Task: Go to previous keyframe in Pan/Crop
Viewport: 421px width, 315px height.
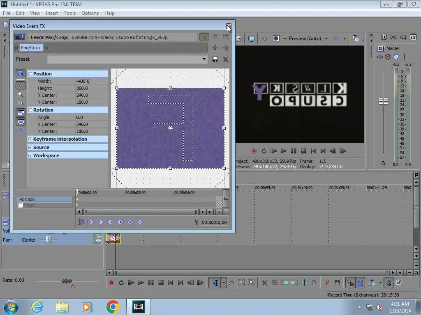Action: click(100, 222)
